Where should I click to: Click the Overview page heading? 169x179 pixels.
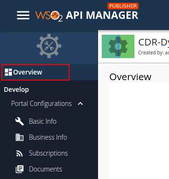click(130, 77)
